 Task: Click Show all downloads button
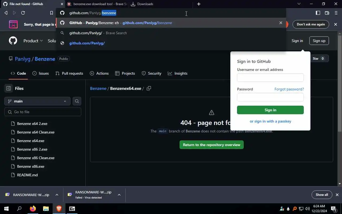(x=322, y=195)
